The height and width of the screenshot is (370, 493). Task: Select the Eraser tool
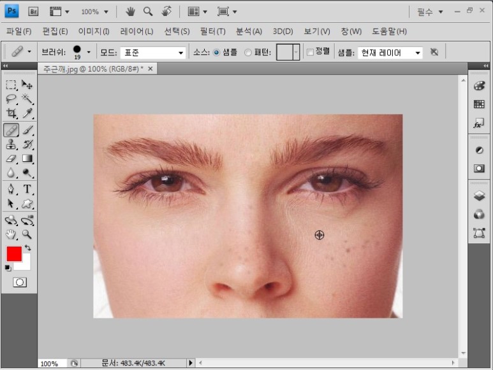[11, 159]
